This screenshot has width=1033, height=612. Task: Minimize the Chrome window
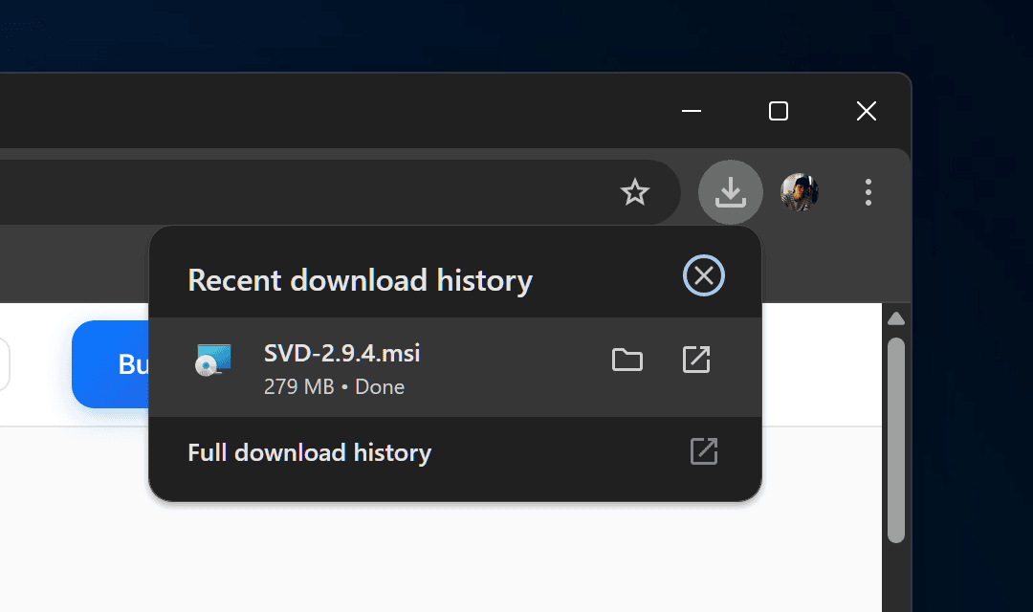point(692,111)
